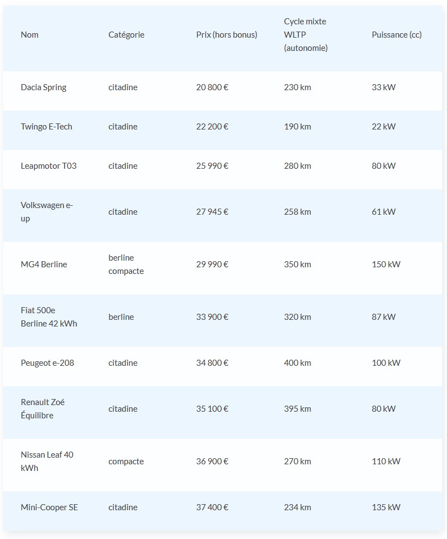Select the 400 km autonomy value
The height and width of the screenshot is (539, 447).
click(x=297, y=363)
